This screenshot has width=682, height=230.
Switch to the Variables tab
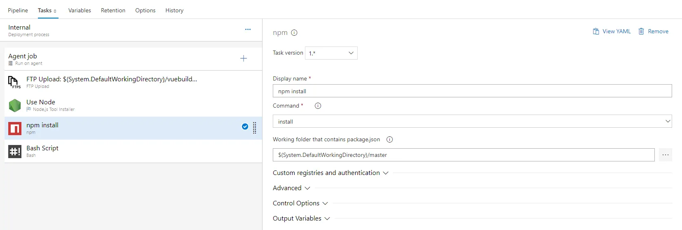coord(80,10)
